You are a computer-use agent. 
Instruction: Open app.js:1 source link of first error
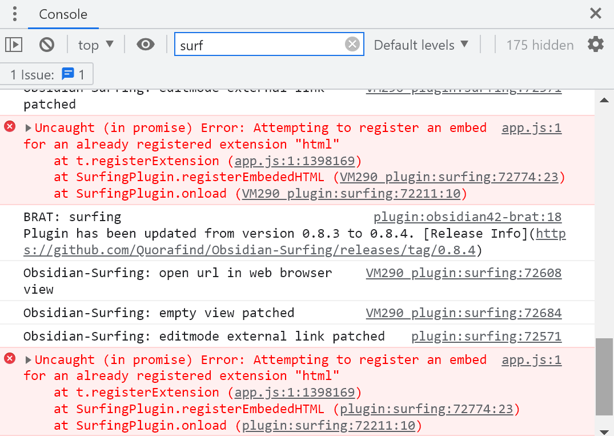[531, 128]
